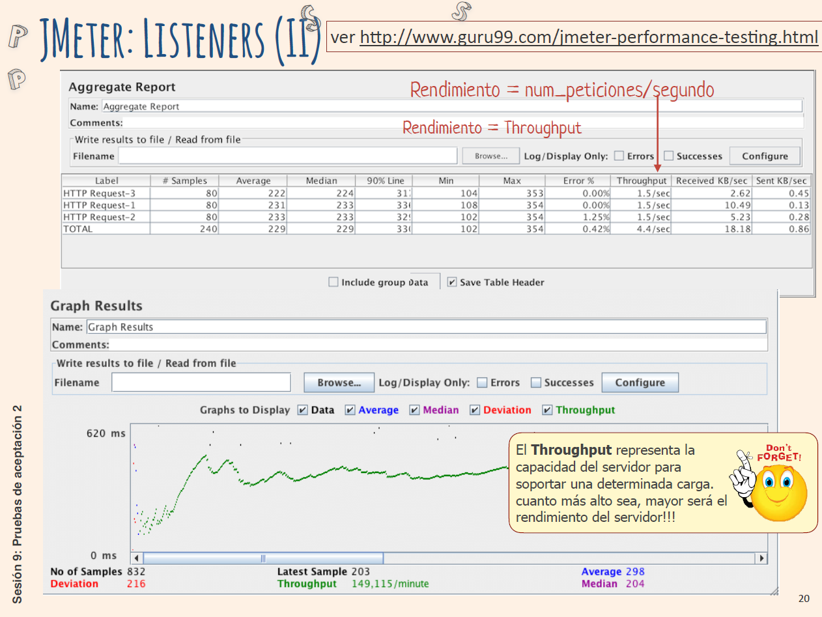Open the guru99 JMeter performance testing link
Viewport: 822px width, 617px height.
click(589, 37)
